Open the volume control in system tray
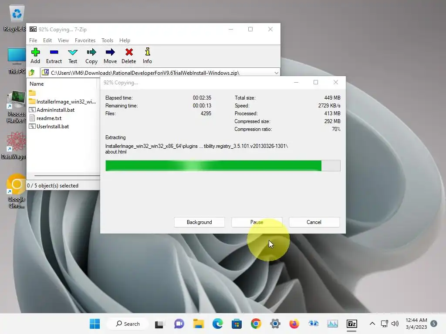Viewport: 446px width, 334px height. coord(395,324)
